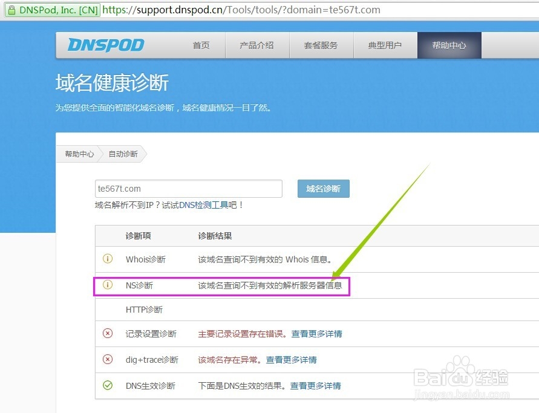
Task: Click the DNS生效诊断 green check icon
Action: point(108,386)
